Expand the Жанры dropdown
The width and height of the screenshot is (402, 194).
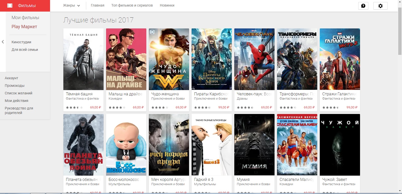pos(72,5)
